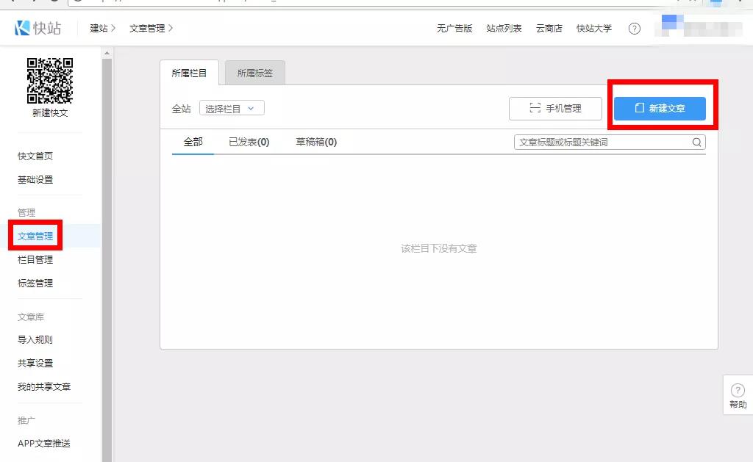Expand the 文章管理 breadcrumb chevron
The height and width of the screenshot is (462, 753).
point(172,29)
